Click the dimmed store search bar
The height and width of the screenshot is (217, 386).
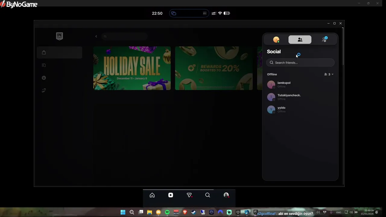tap(124, 36)
